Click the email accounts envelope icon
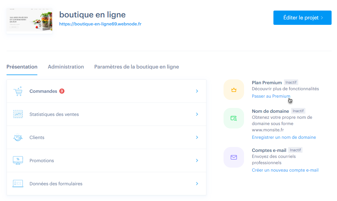The image size is (337, 201). point(234,157)
